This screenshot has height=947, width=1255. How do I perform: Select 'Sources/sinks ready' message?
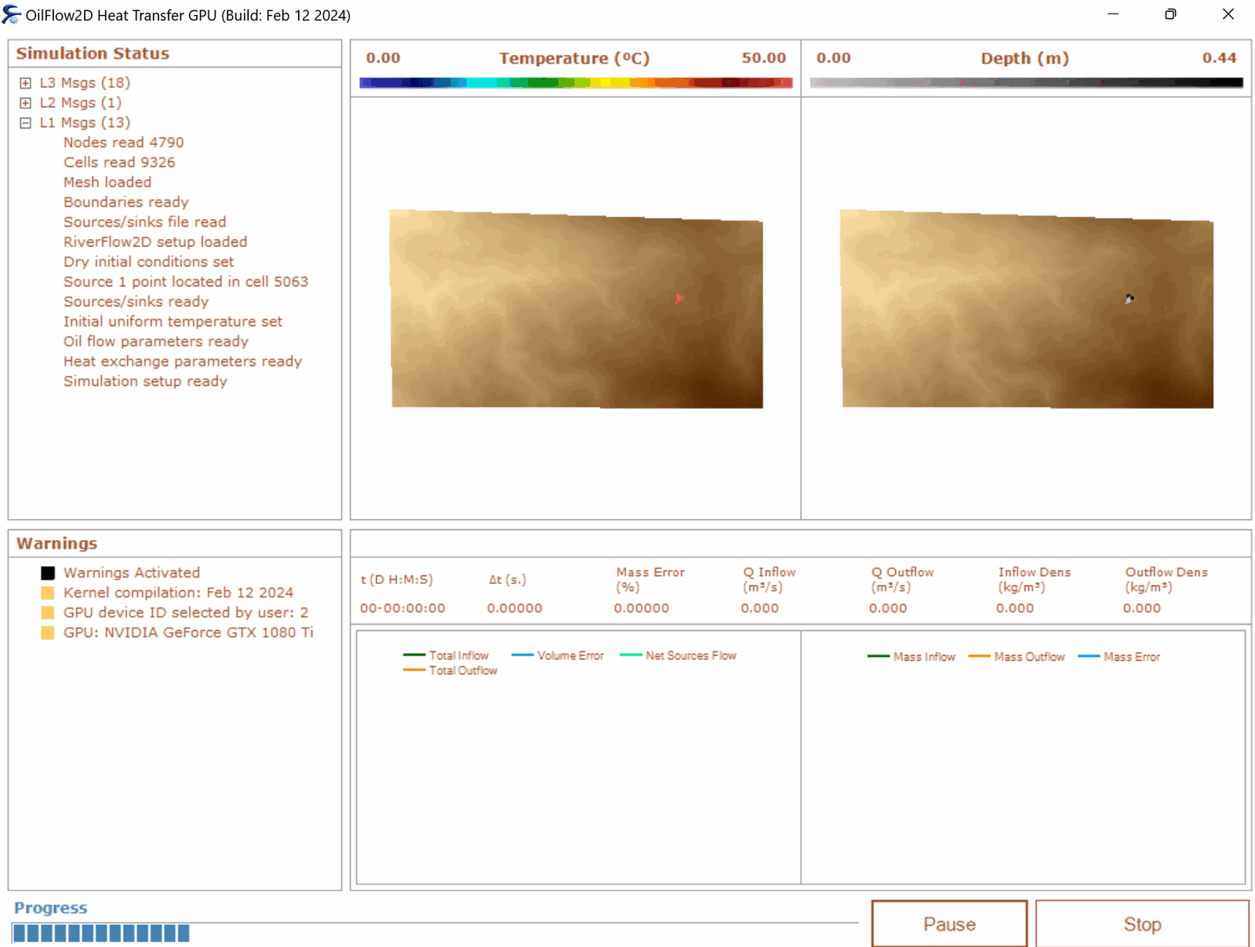136,302
